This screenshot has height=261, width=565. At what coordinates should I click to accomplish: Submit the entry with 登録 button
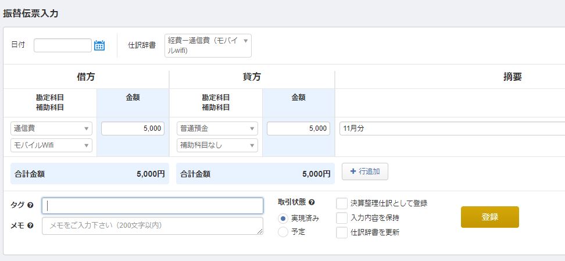(x=489, y=217)
